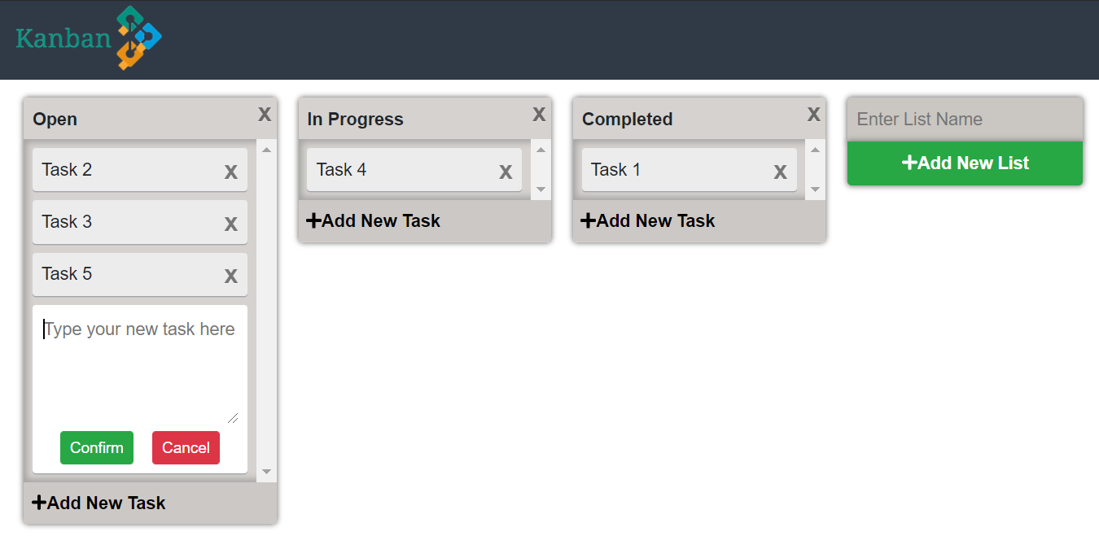Click In Progress list scrollbar up arrow
The height and width of the screenshot is (536, 1099).
pyautogui.click(x=541, y=150)
